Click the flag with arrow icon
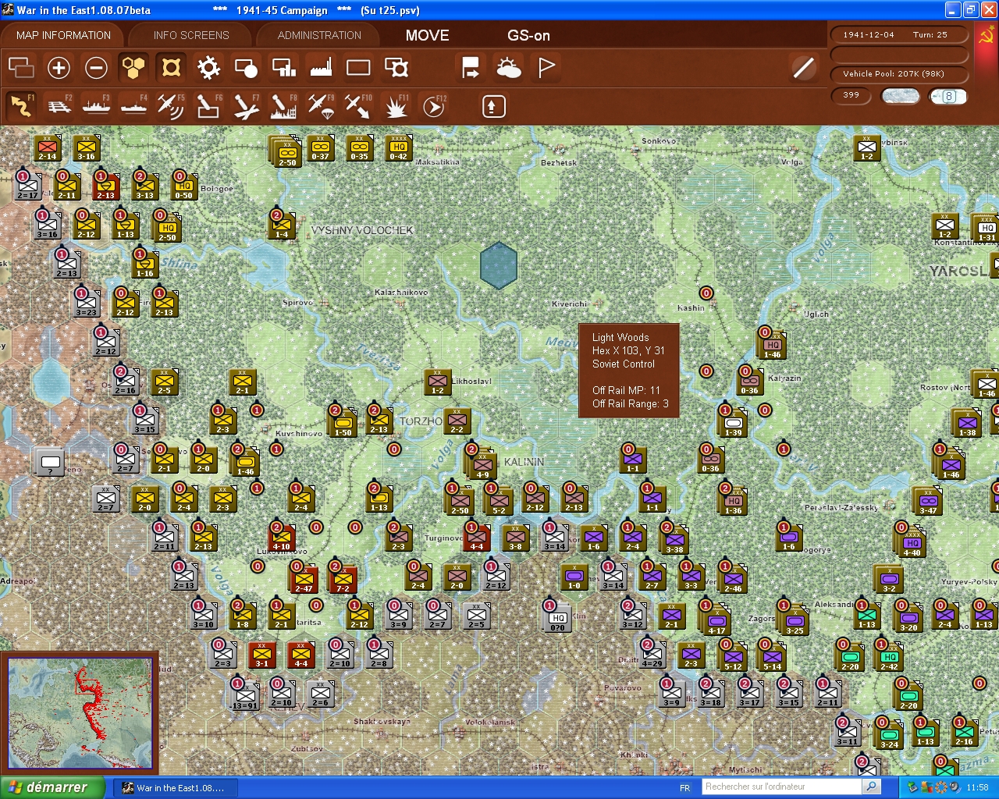 pyautogui.click(x=471, y=68)
